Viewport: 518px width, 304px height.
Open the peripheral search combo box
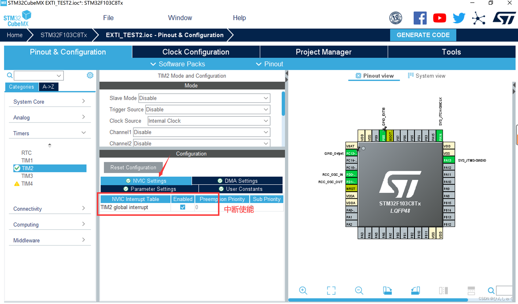point(39,76)
